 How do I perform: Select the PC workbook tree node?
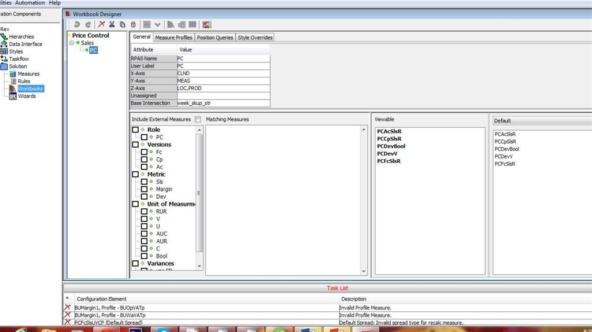(x=93, y=50)
